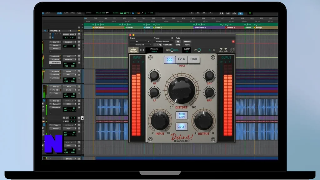Select the EVEN distortion mode
Viewport: 320px width, 180px height.
(x=182, y=59)
